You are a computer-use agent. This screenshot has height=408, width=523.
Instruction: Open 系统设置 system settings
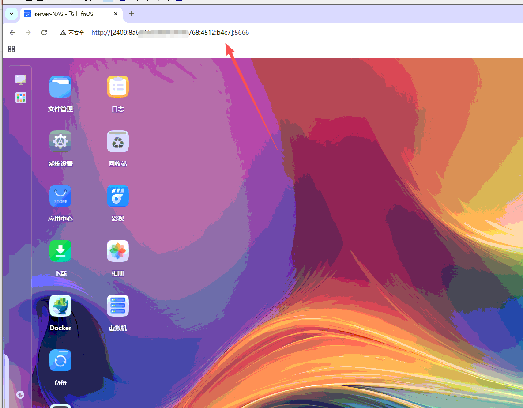60,141
